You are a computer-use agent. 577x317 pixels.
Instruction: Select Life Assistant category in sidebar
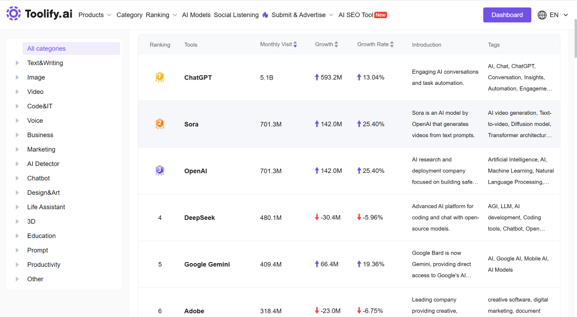[46, 207]
